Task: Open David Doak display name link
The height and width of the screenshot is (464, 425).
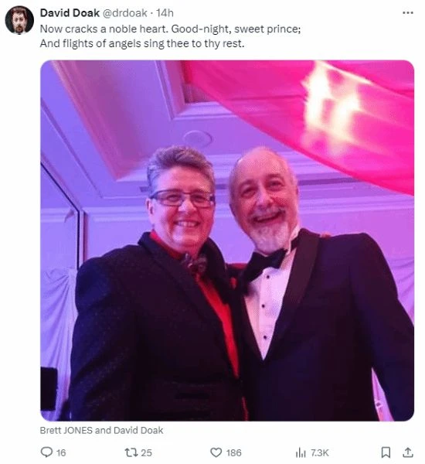Action: pyautogui.click(x=70, y=13)
